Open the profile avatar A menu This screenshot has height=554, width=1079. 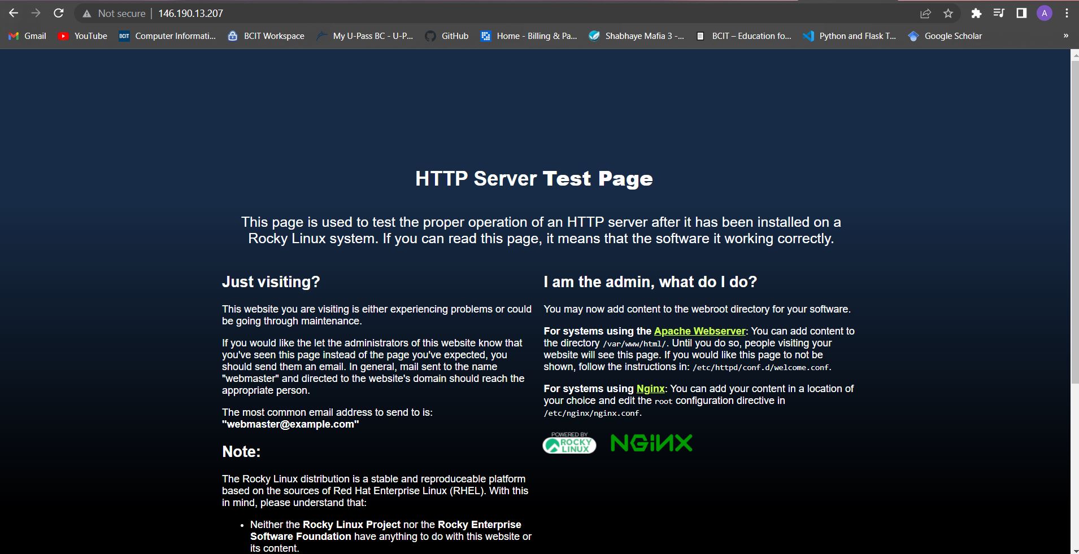tap(1045, 13)
